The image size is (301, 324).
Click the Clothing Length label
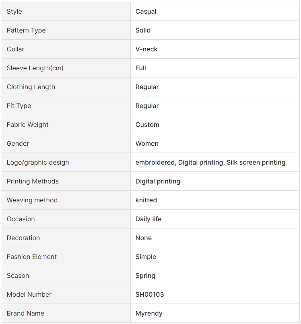click(x=31, y=87)
